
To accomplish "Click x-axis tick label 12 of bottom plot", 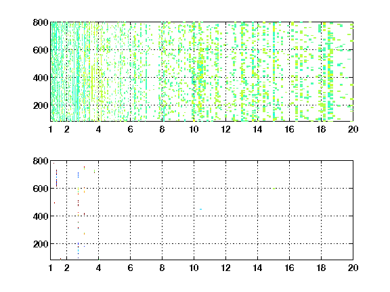I will pos(226,268).
